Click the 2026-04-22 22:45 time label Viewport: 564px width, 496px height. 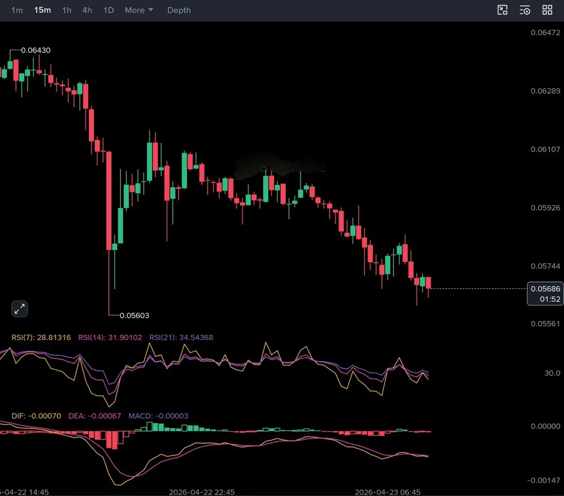coord(202,492)
